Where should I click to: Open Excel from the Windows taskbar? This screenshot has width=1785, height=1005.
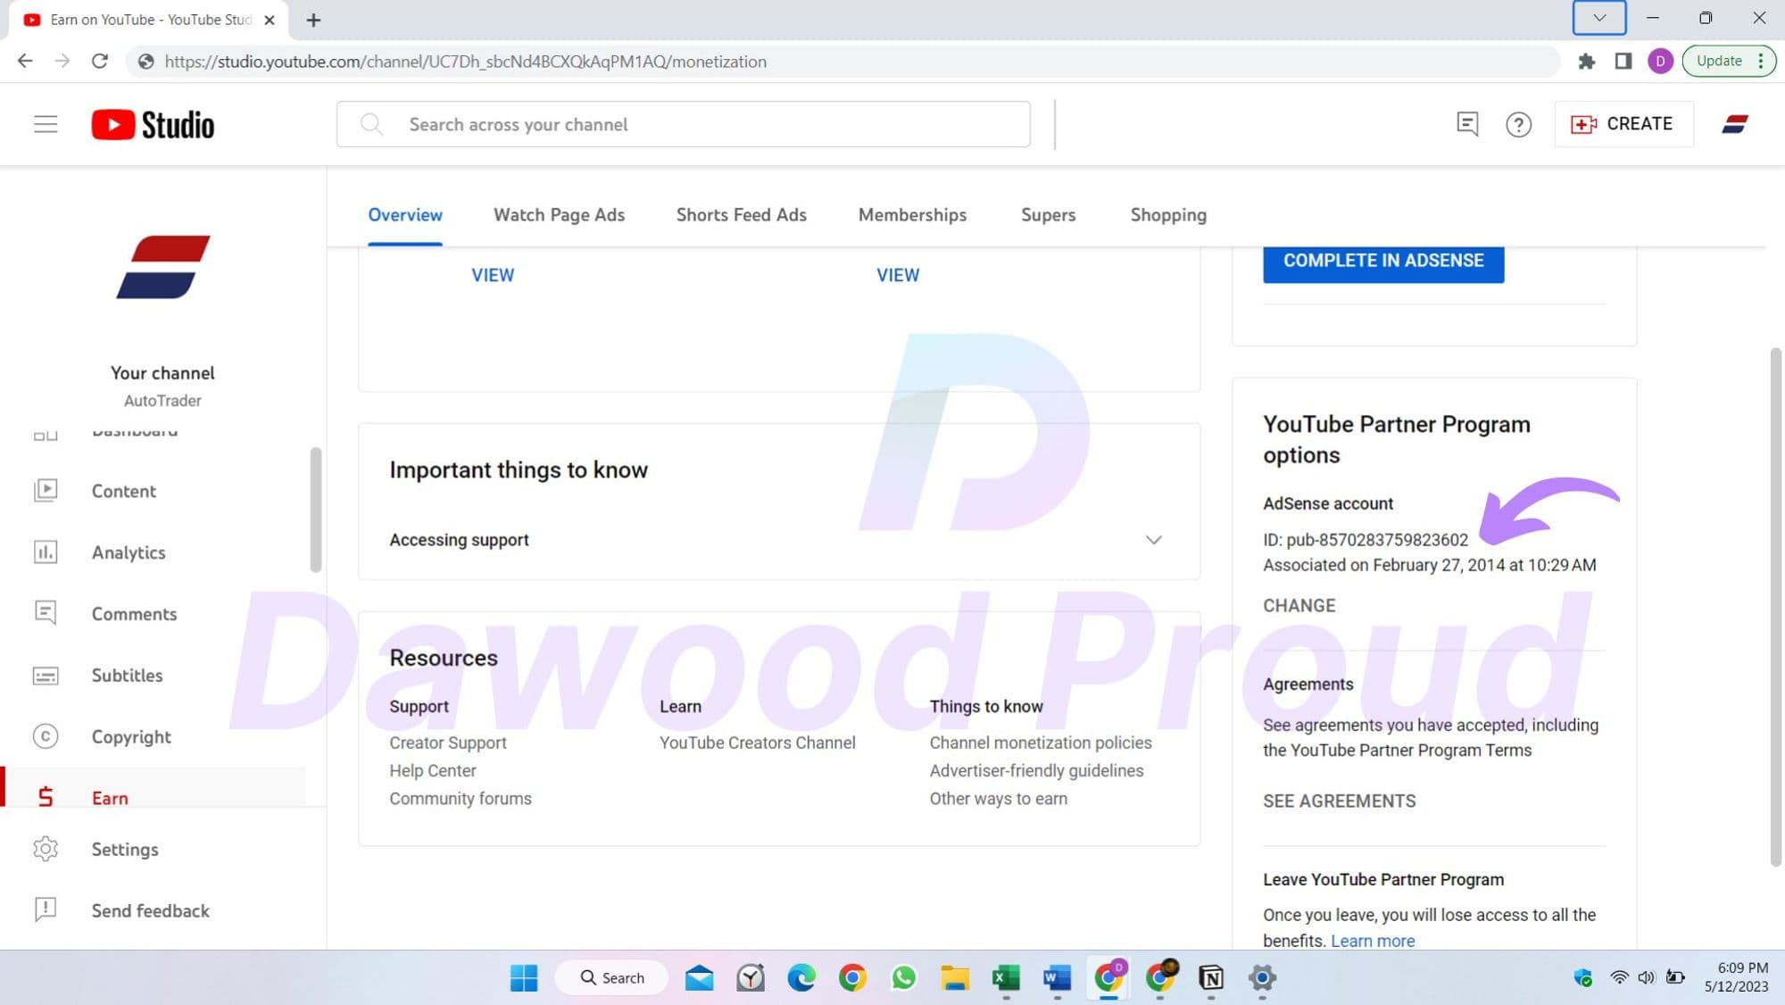point(1006,978)
